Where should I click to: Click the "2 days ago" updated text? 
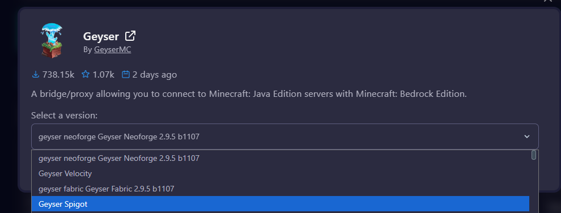pyautogui.click(x=155, y=75)
